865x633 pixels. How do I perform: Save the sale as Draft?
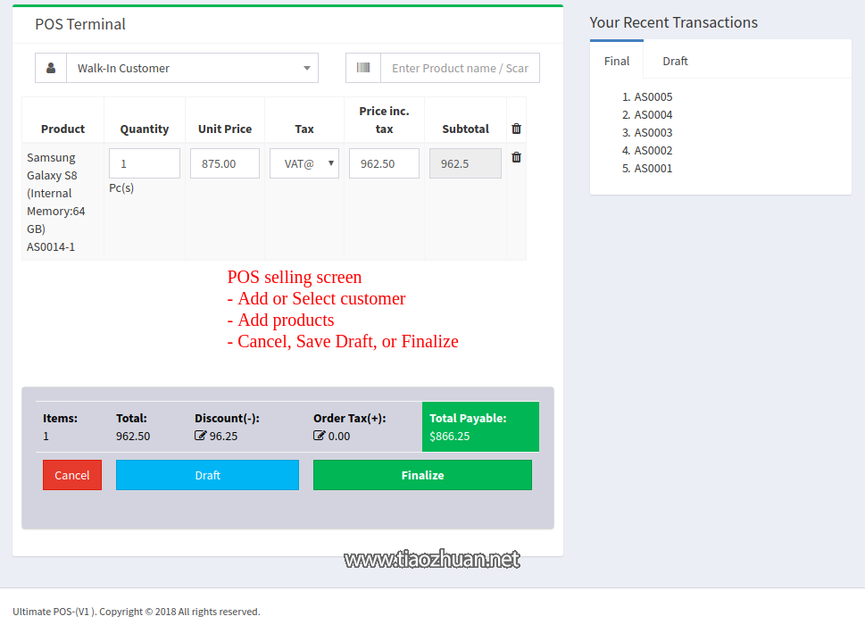[207, 474]
